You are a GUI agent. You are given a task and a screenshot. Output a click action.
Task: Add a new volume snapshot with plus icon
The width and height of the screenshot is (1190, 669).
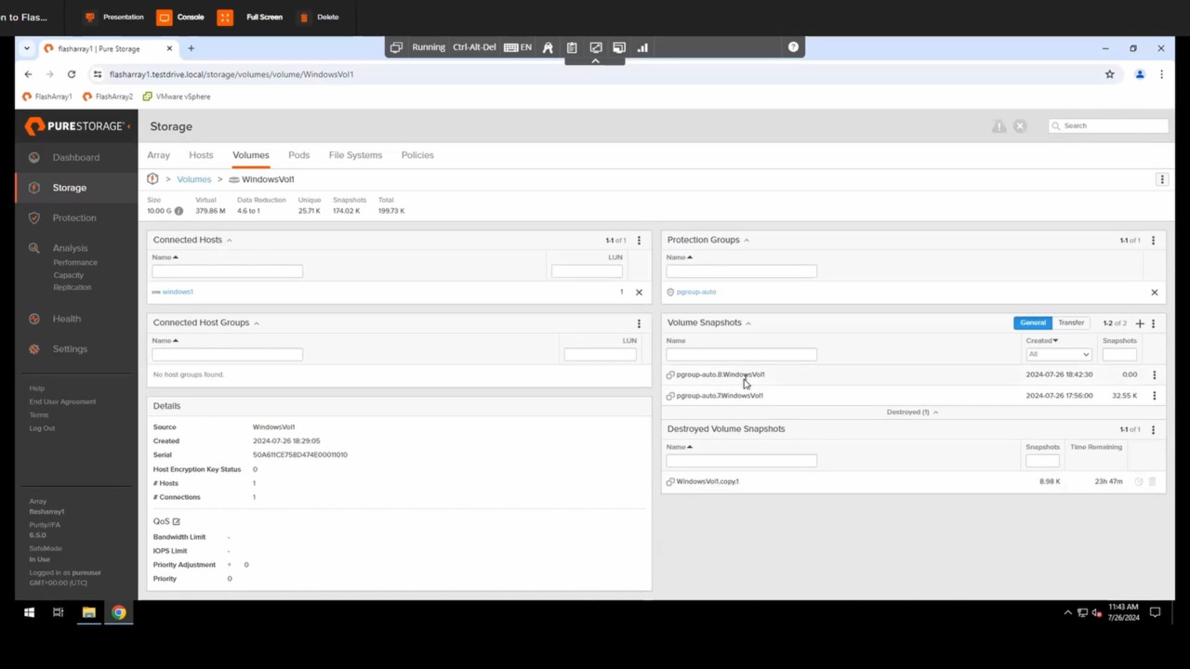[x=1140, y=322]
